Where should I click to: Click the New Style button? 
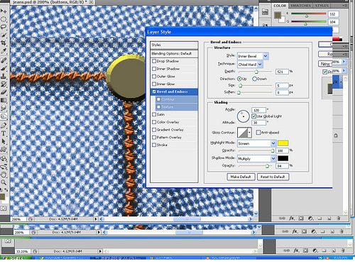pos(325,64)
